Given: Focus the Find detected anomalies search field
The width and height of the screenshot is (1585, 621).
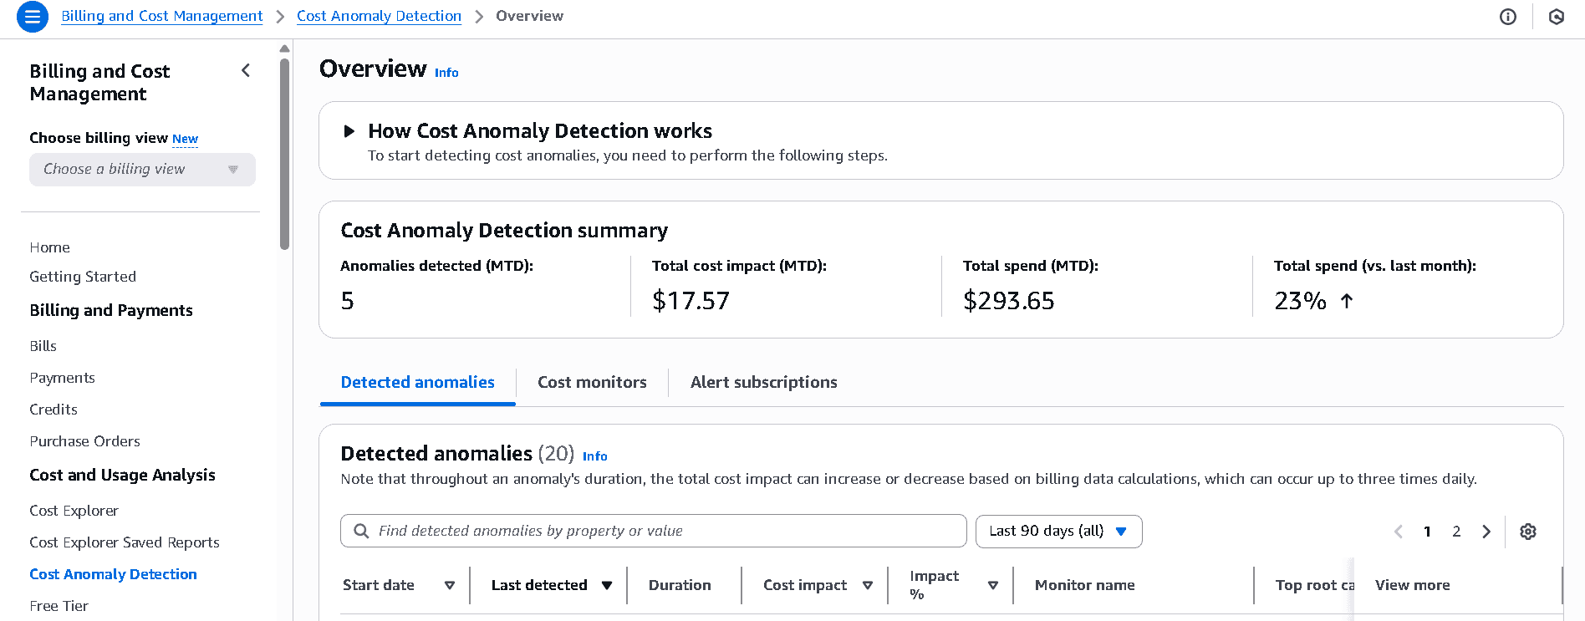Looking at the screenshot, I should [x=653, y=531].
